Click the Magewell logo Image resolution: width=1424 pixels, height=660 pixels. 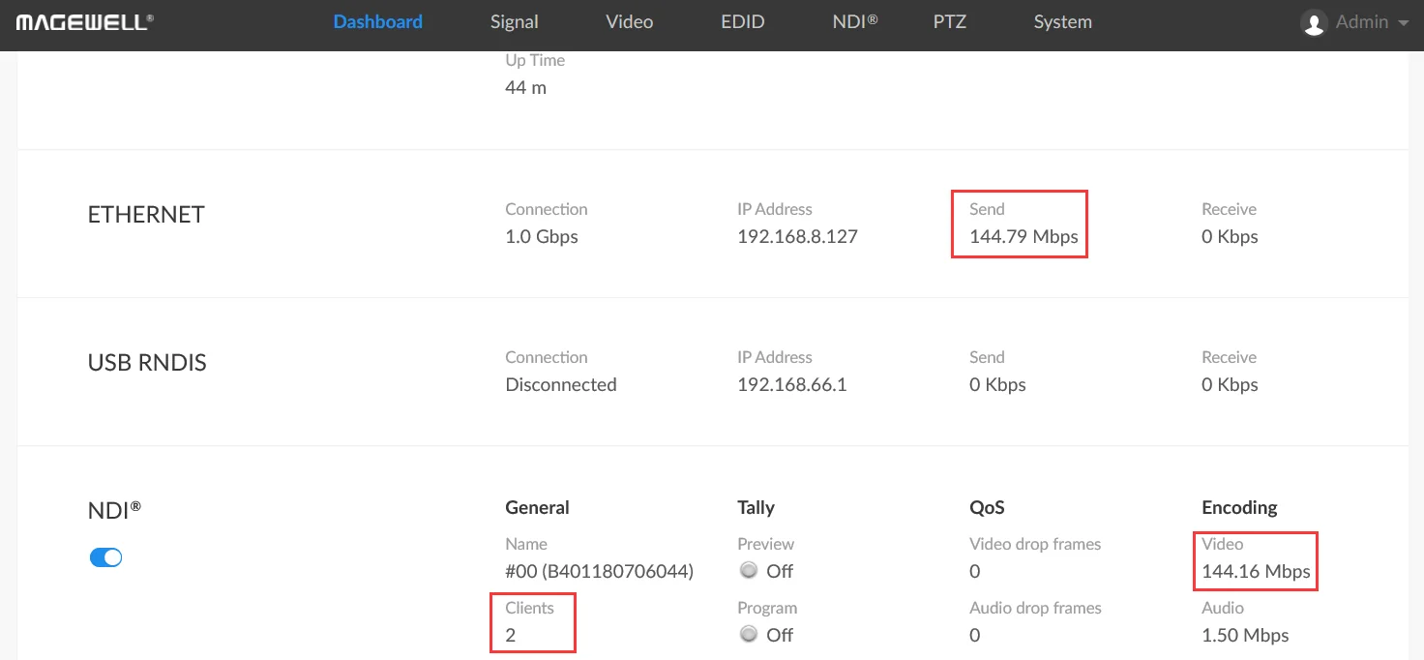click(x=84, y=22)
